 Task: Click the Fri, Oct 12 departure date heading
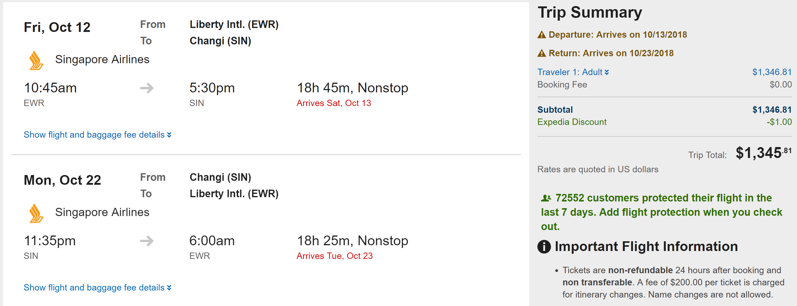pyautogui.click(x=57, y=27)
